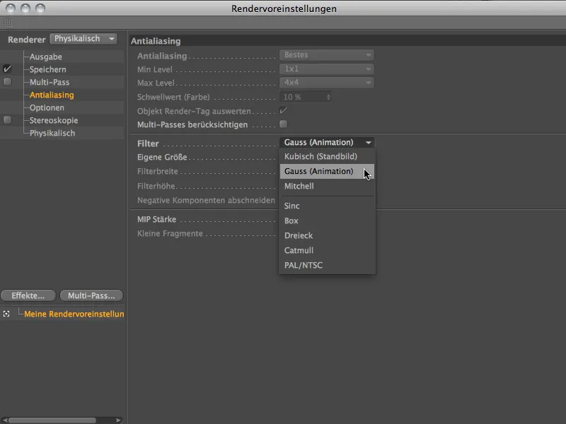This screenshot has width=566, height=424.
Task: Enable the Multi-Pass checkbox in the sidebar
Action: (x=6, y=81)
